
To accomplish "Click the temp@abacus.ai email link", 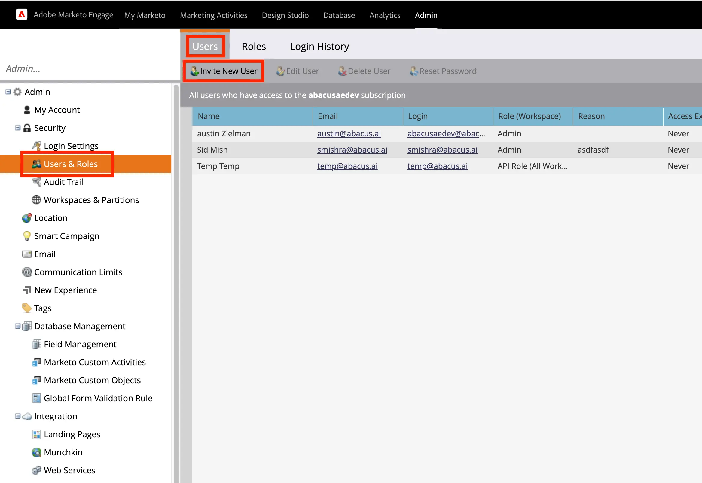I will coord(347,166).
